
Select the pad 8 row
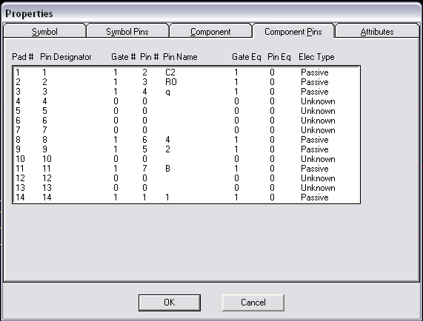[x=186, y=140]
